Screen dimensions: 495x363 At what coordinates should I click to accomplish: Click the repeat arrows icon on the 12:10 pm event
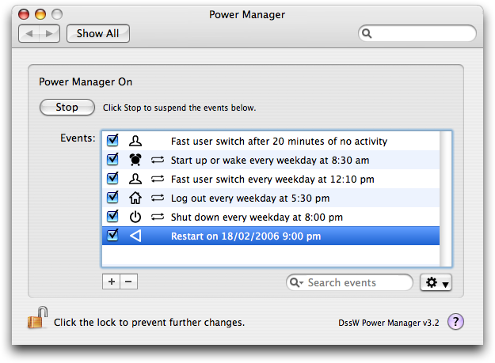coord(157,179)
